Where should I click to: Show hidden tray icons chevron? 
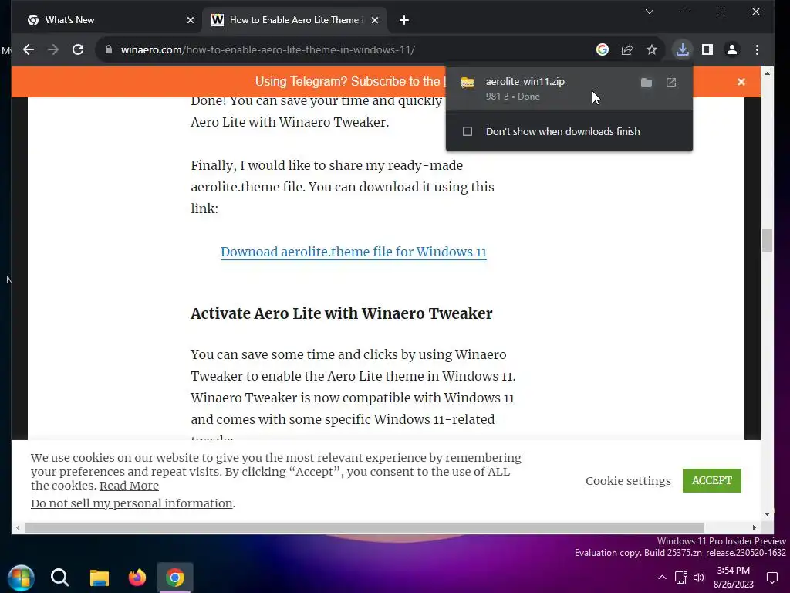point(662,578)
